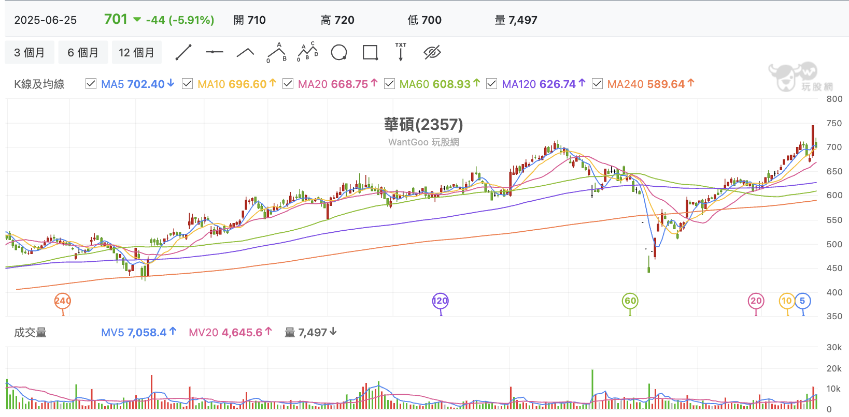This screenshot has width=849, height=417.
Task: Uncheck the MA10 moving average checkbox
Action: click(188, 84)
